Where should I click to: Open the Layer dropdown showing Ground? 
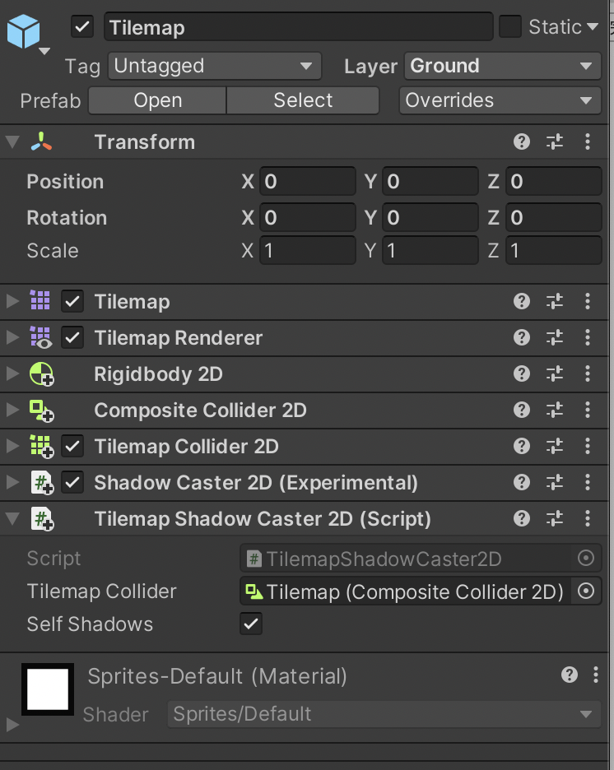pos(502,66)
